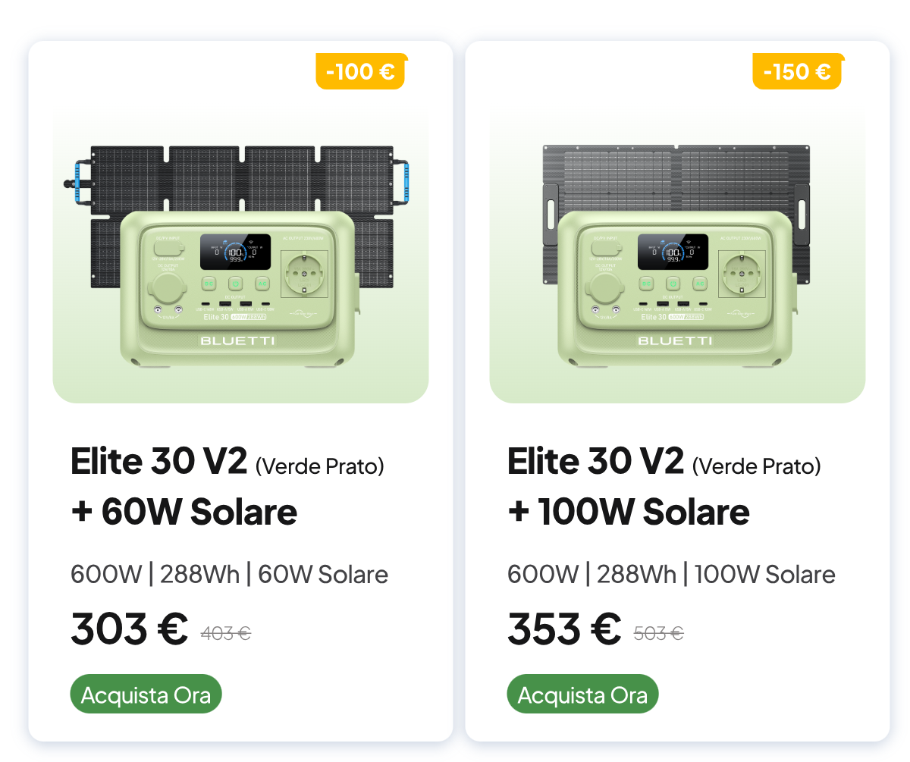Click the LCD display on the right power station
The height and width of the screenshot is (762, 910).
pyautogui.click(x=672, y=252)
